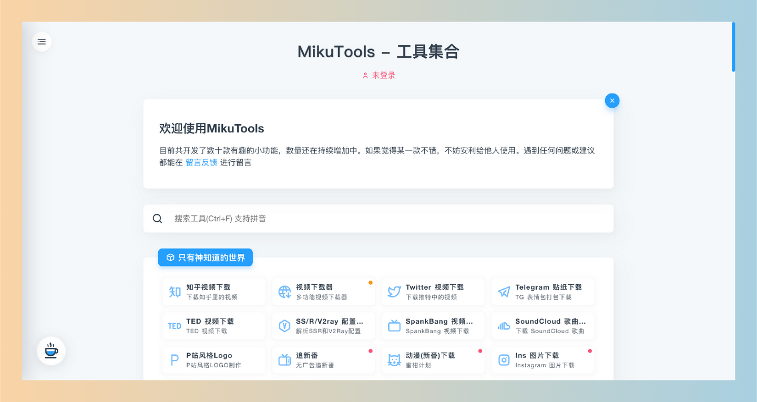The image size is (757, 402).
Task: Open the P站风格Logo generator
Action: pos(214,360)
